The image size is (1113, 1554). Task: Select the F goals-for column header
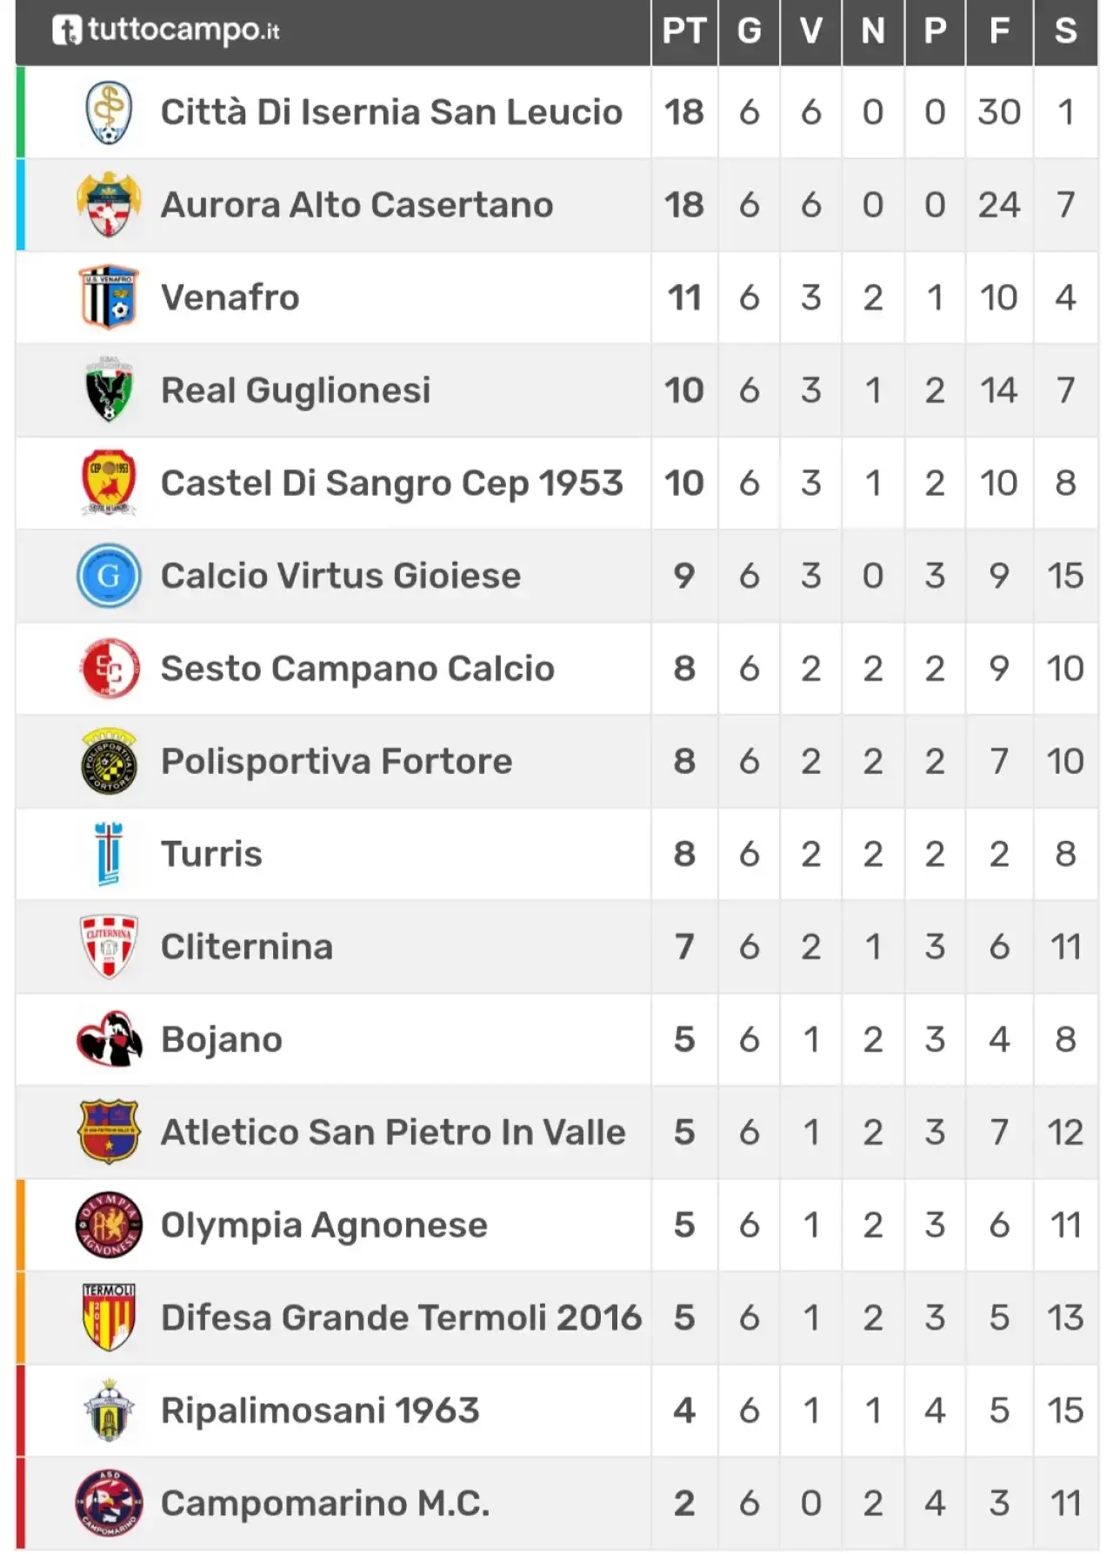[999, 31]
